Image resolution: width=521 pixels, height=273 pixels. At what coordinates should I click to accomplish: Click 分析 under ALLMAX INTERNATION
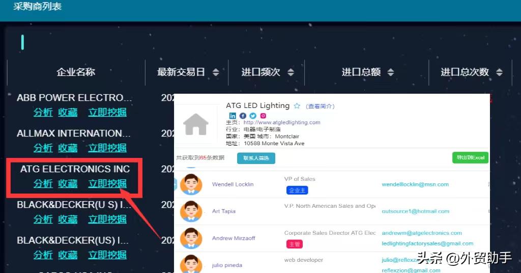coord(43,148)
